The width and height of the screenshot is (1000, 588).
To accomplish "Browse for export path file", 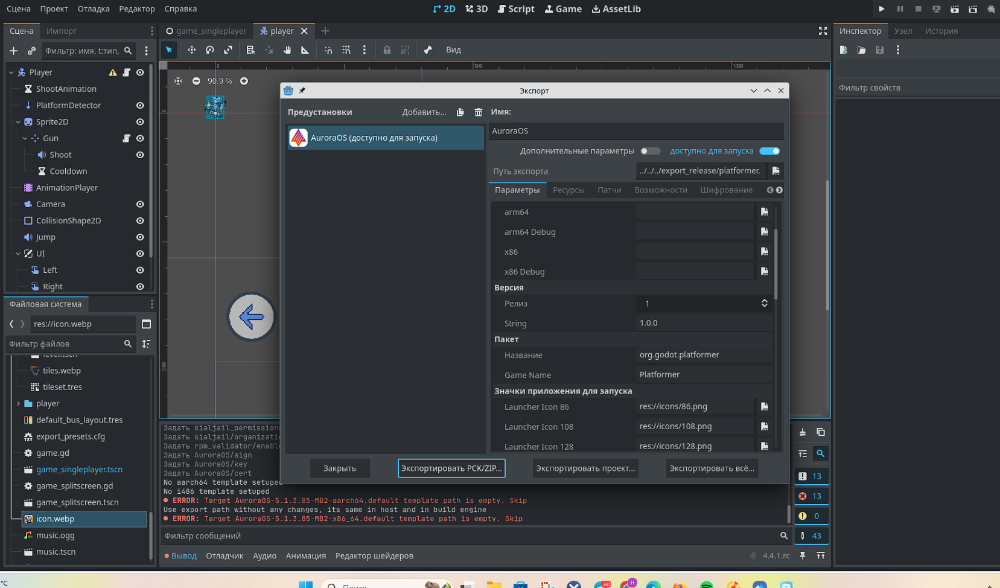I will 775,171.
